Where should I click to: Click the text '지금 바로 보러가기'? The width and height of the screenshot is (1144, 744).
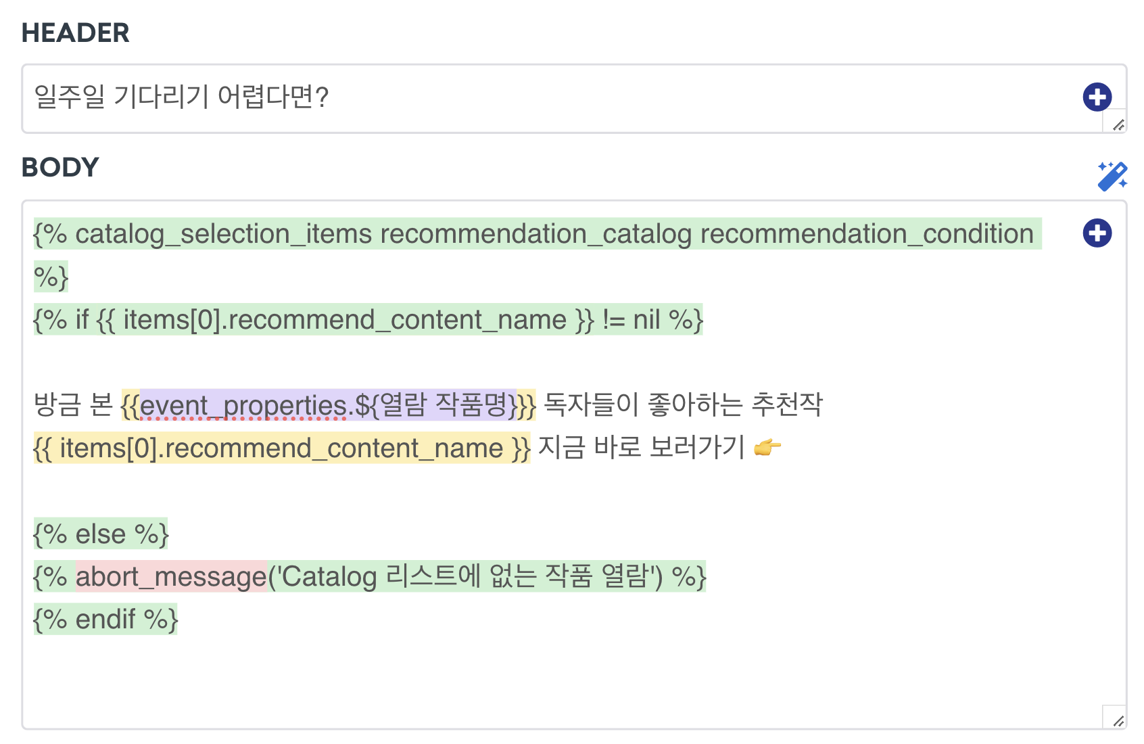(x=642, y=448)
